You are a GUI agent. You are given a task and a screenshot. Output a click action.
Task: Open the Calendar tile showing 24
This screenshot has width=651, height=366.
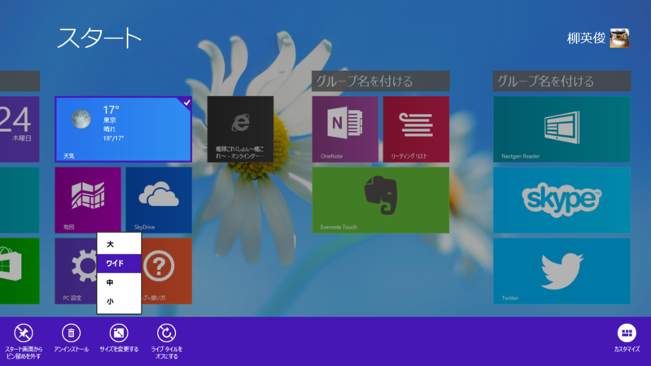point(20,129)
